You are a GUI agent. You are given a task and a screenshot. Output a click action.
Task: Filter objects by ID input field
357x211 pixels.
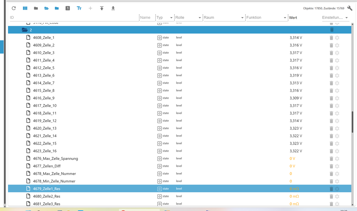click(74, 18)
